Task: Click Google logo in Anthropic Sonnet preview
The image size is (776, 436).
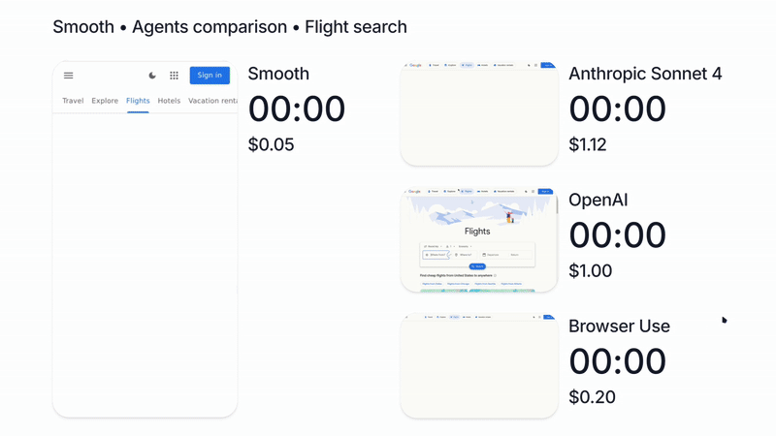Action: point(415,66)
